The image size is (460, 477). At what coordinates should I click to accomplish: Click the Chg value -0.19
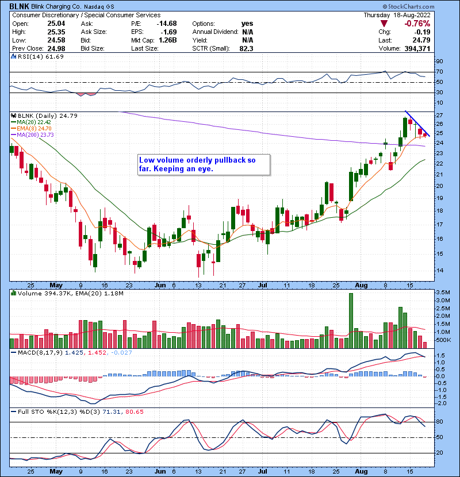pyautogui.click(x=421, y=32)
